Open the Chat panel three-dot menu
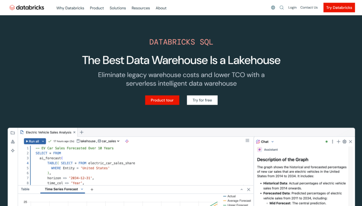 pyautogui.click(x=332, y=141)
